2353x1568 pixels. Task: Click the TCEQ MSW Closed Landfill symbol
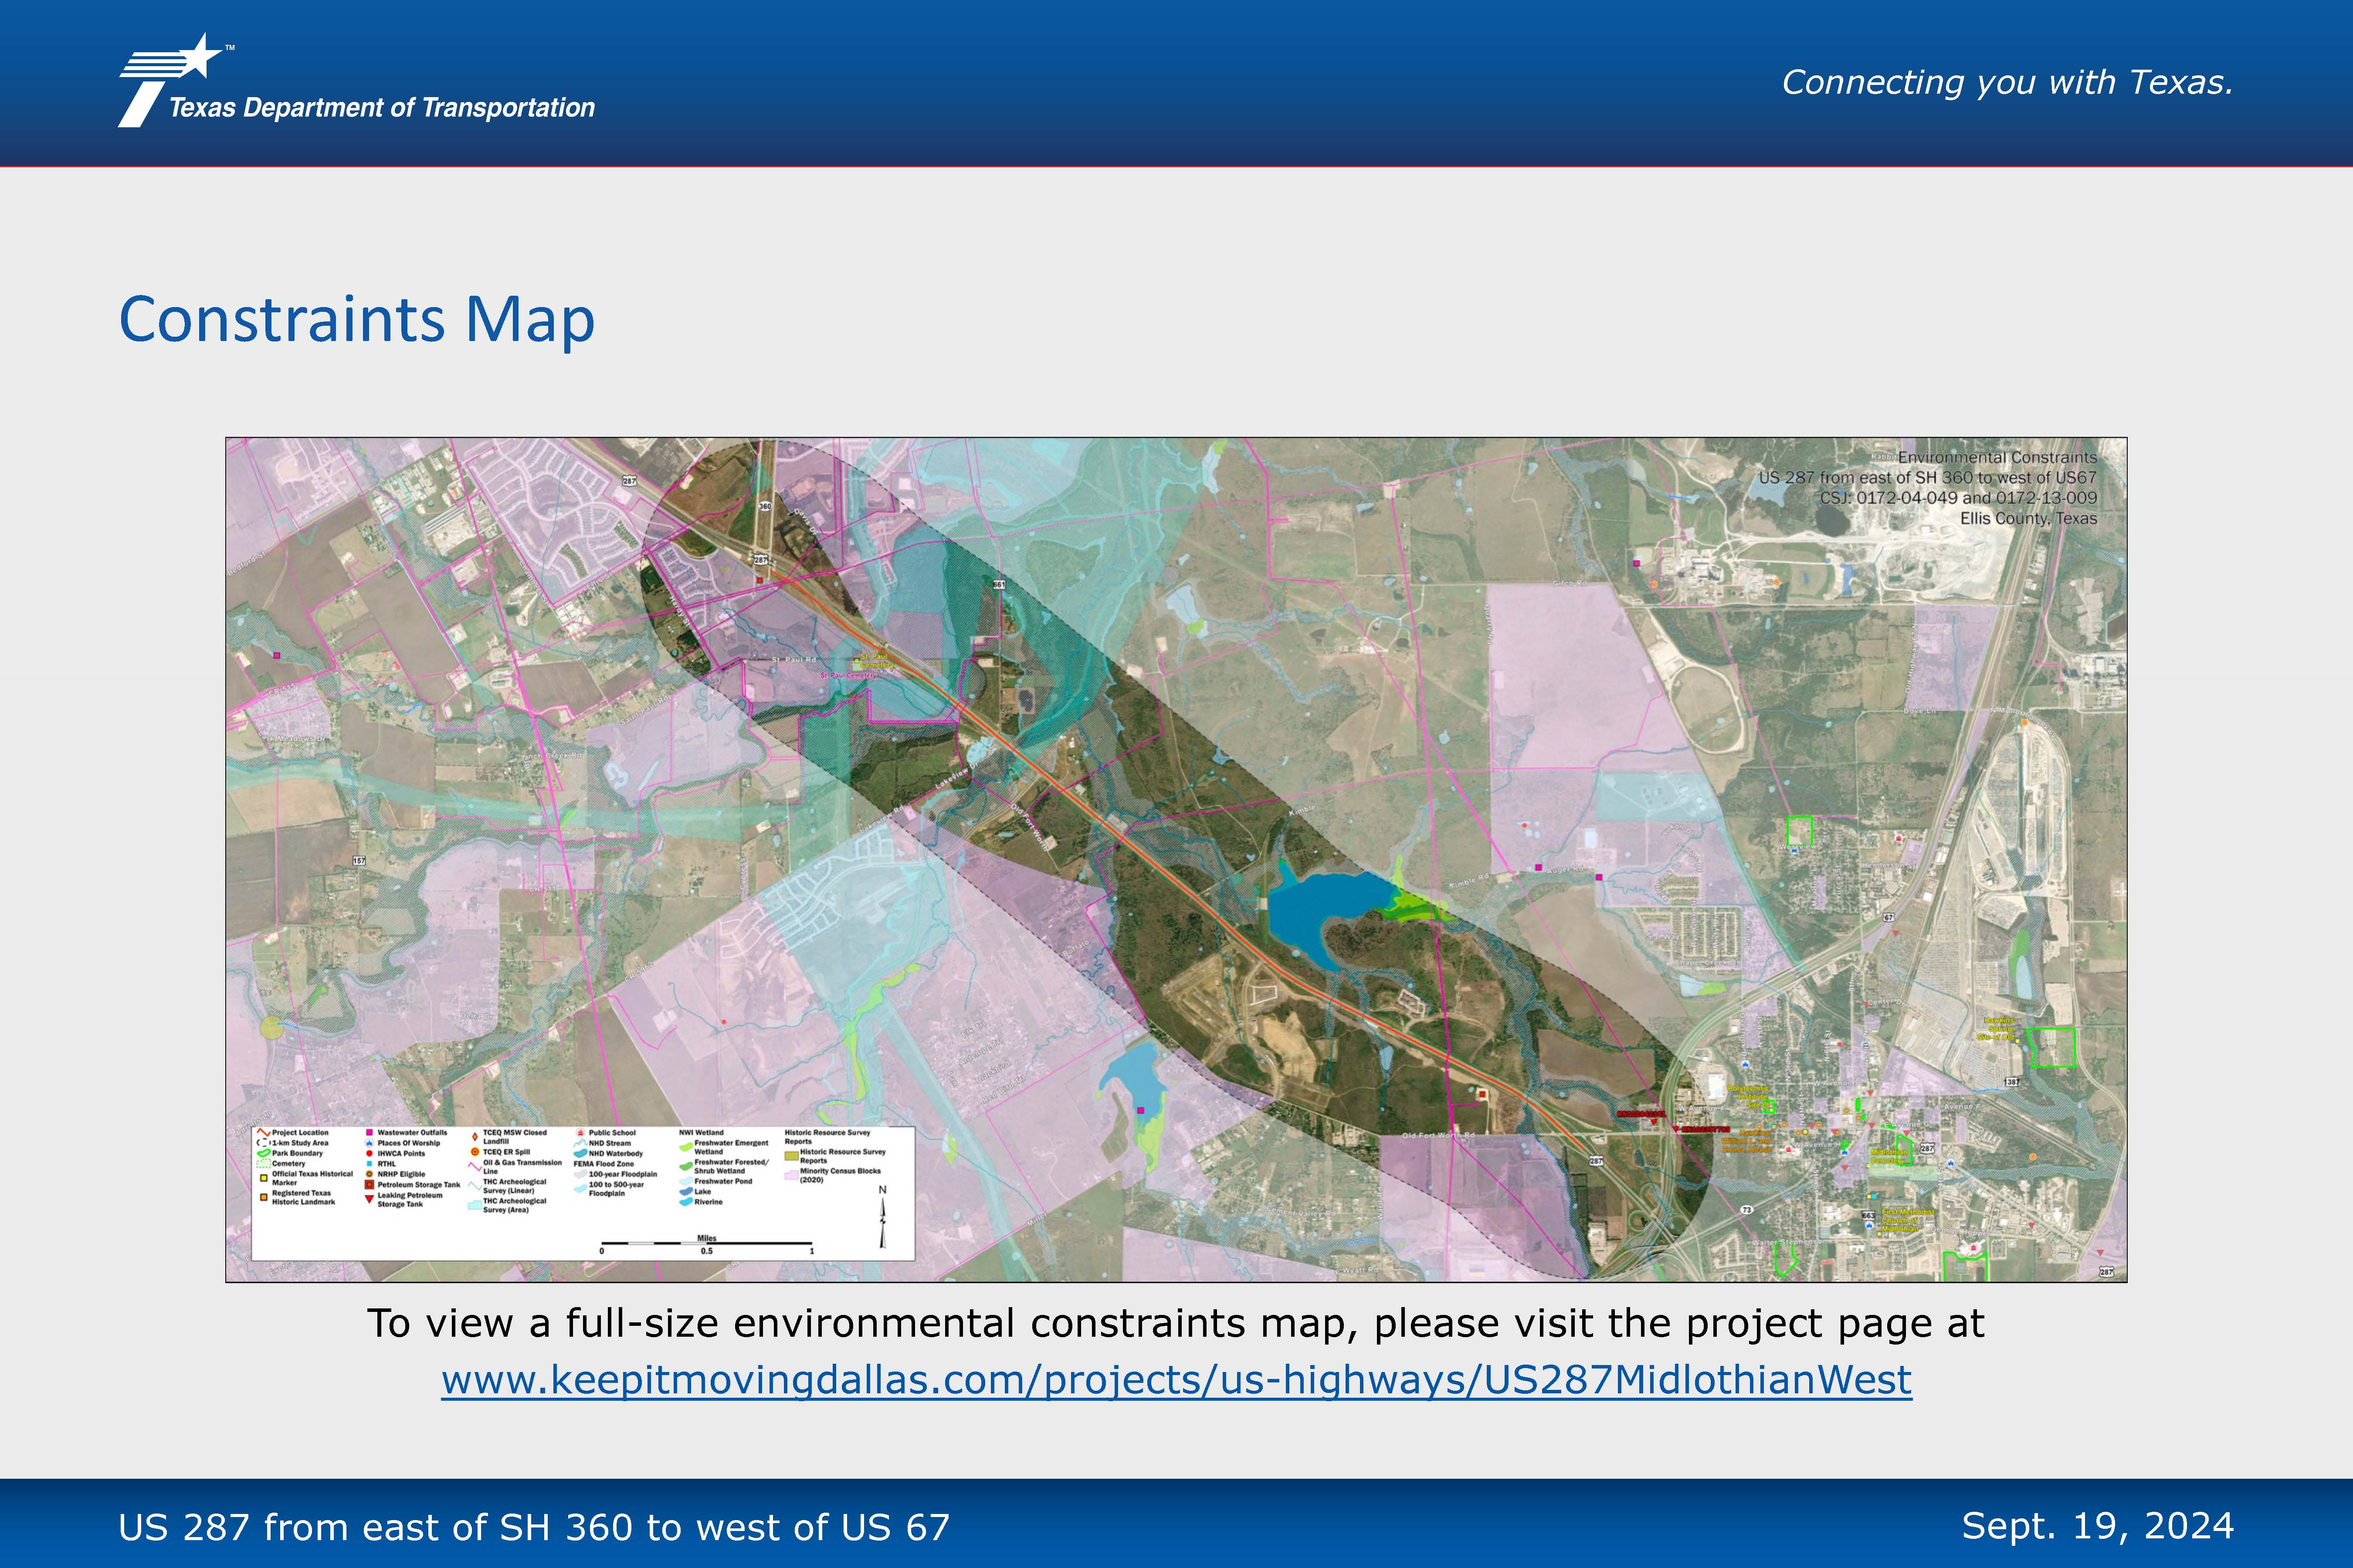(x=475, y=1137)
